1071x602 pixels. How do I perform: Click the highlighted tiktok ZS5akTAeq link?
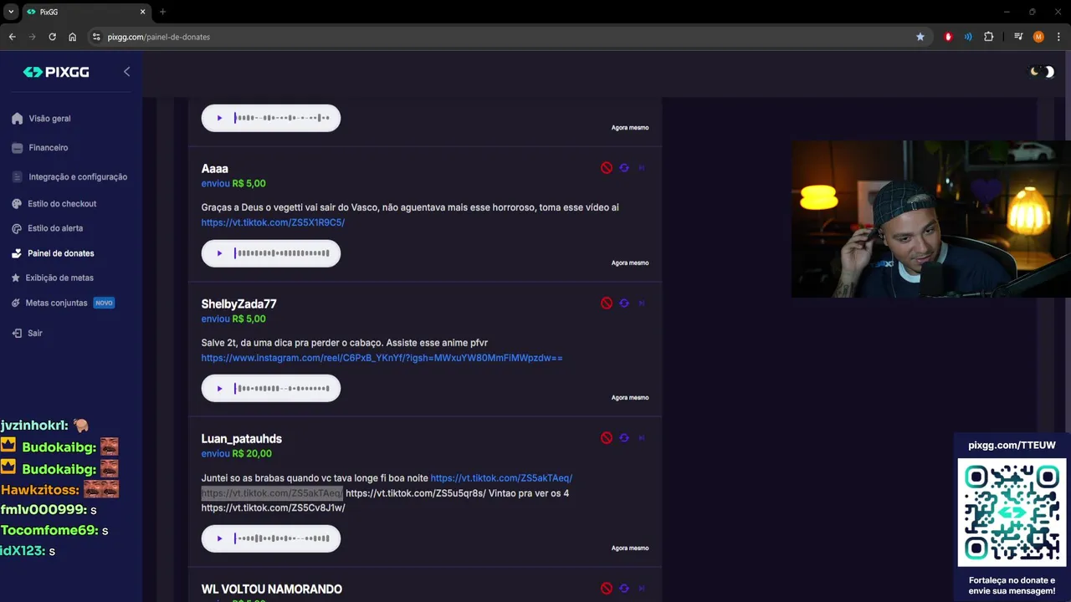point(272,493)
